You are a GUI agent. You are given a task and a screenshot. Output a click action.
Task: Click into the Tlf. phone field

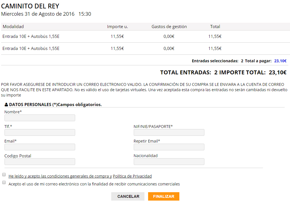pos(40,132)
